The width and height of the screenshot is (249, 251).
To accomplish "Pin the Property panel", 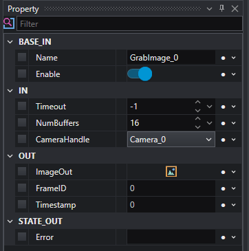I will (x=221, y=9).
